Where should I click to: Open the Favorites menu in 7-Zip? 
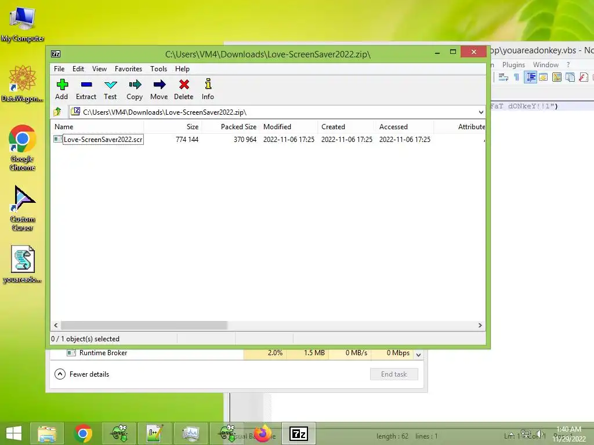(x=128, y=69)
